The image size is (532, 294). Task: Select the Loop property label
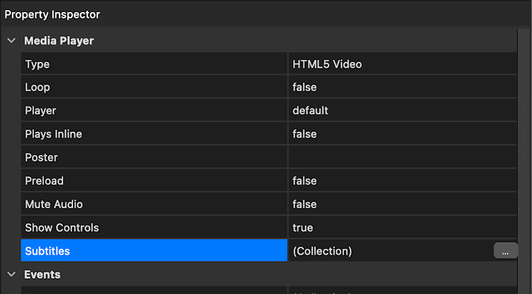click(x=37, y=87)
